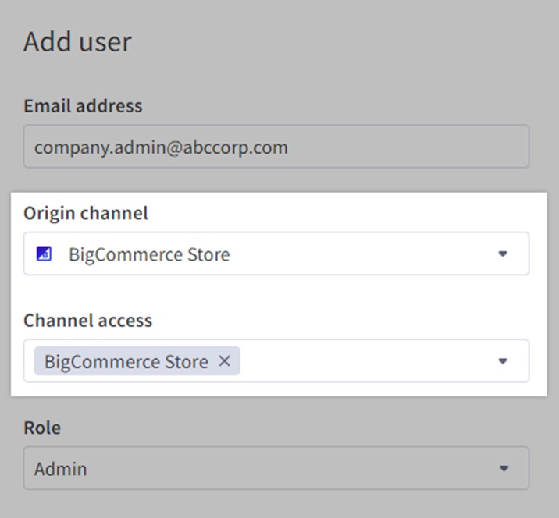
Task: Expand the Channel access dropdown arrow
Action: (x=503, y=361)
